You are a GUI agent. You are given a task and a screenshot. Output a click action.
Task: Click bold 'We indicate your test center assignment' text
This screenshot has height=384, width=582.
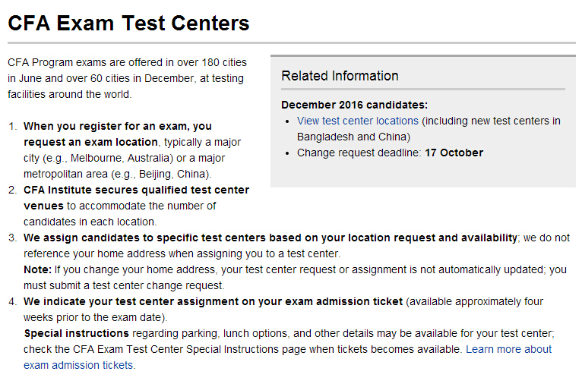pos(213,301)
